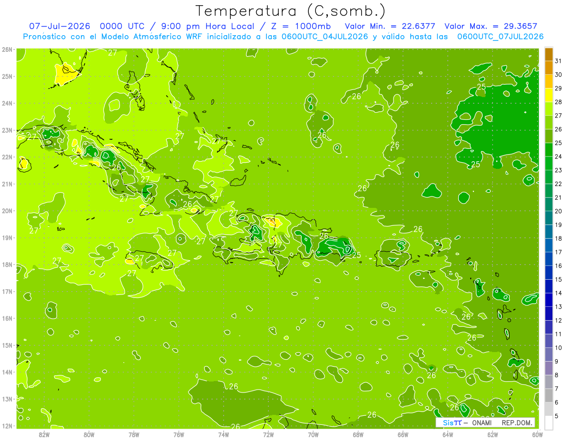Click the '60W' longitude axis label

[x=537, y=434]
